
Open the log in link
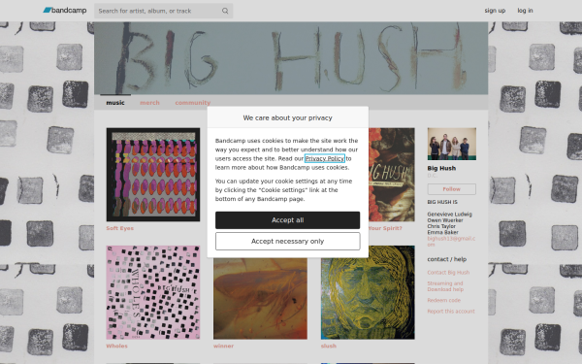(525, 11)
